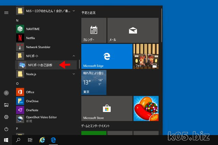Screen dimensions: 218x145
Task: Click the Power icon in Start sidebar
Action: click(6, 129)
